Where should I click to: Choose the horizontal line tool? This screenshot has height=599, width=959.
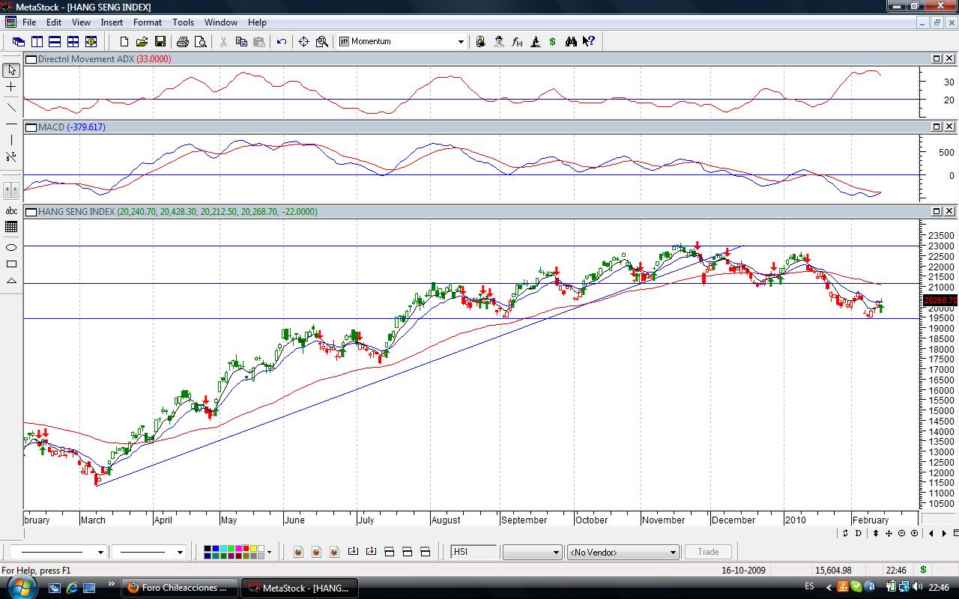pyautogui.click(x=11, y=123)
